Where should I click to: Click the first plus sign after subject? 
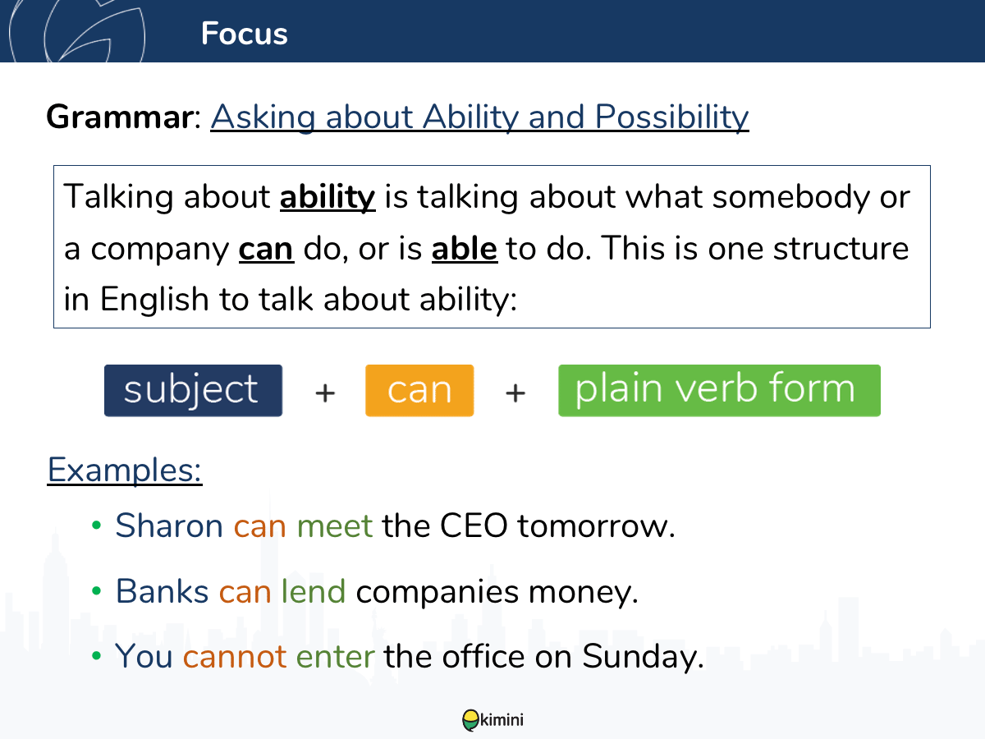coord(325,392)
